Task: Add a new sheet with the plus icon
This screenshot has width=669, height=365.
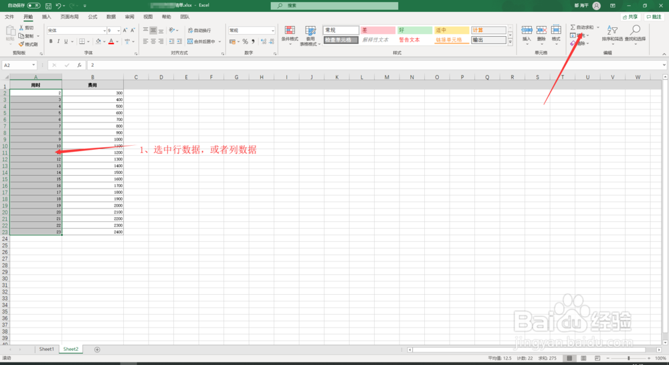Action: pos(97,350)
